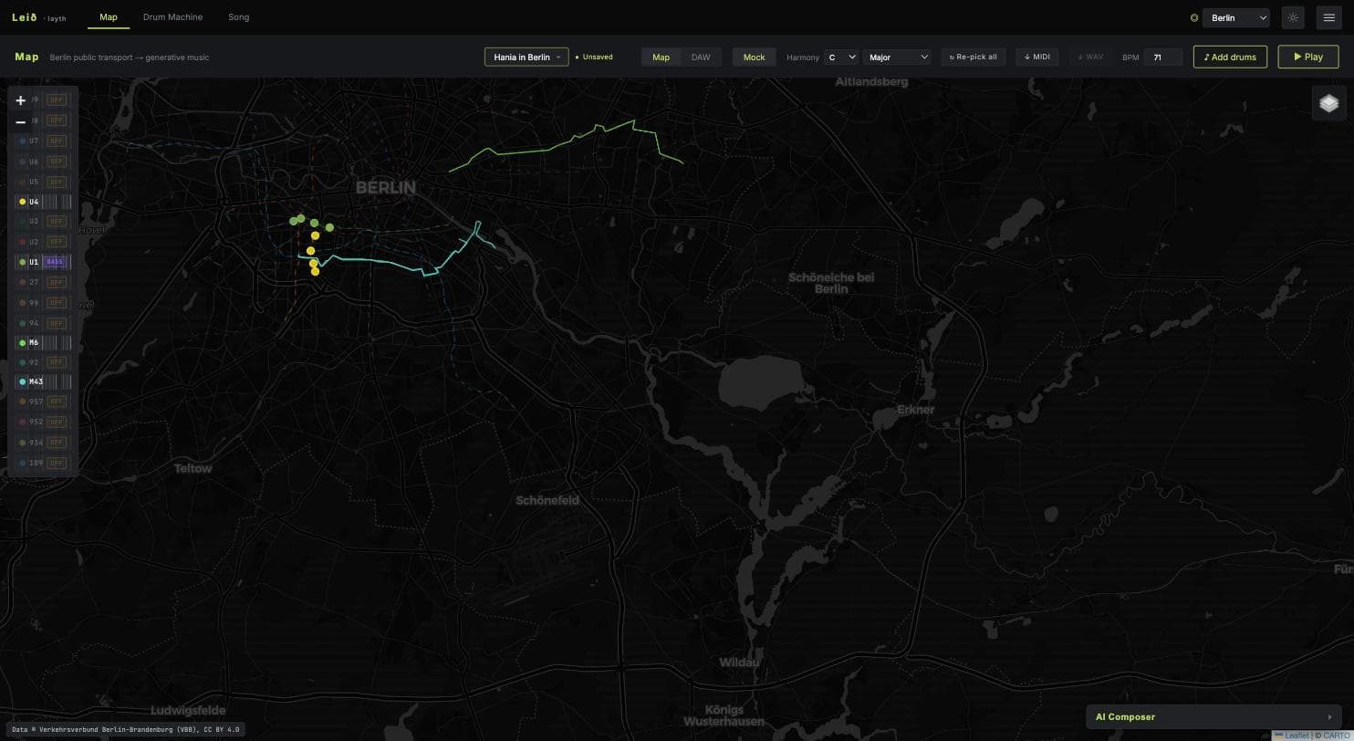
Task: Zoom in on the map
Action: click(x=20, y=100)
